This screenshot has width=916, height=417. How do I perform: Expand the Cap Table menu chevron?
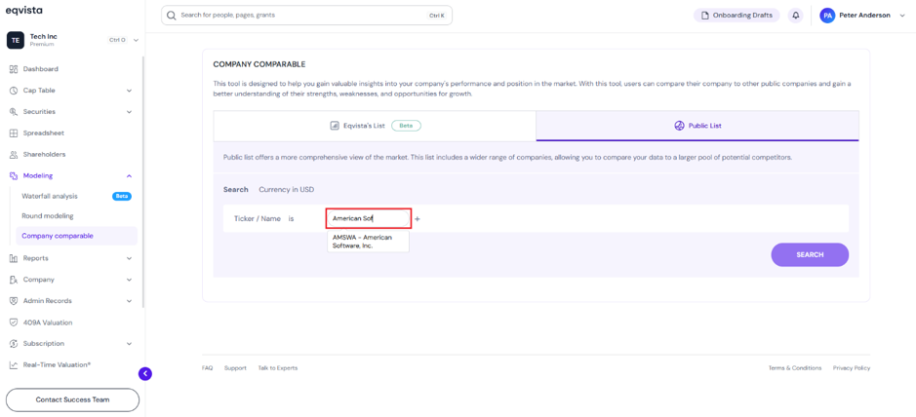[129, 91]
